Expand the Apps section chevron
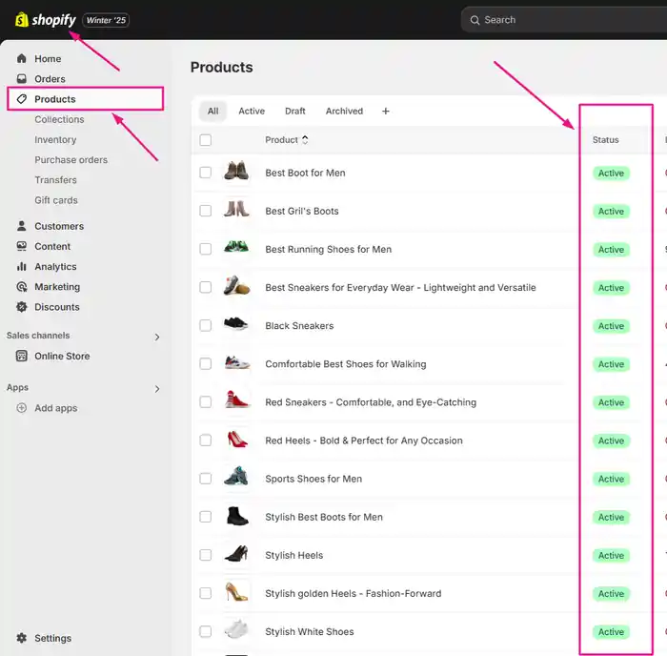The width and height of the screenshot is (667, 656). [157, 389]
